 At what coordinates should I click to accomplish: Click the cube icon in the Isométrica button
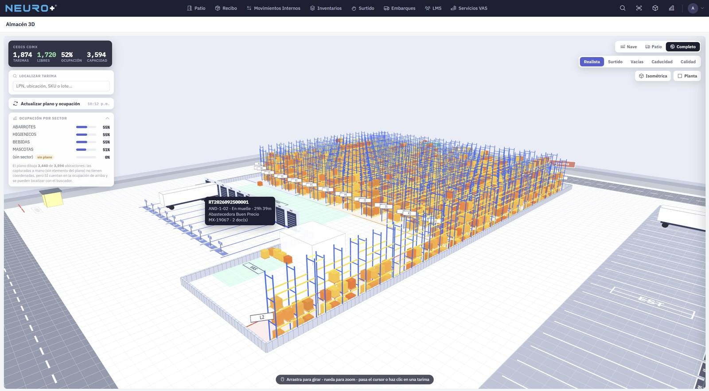point(641,76)
